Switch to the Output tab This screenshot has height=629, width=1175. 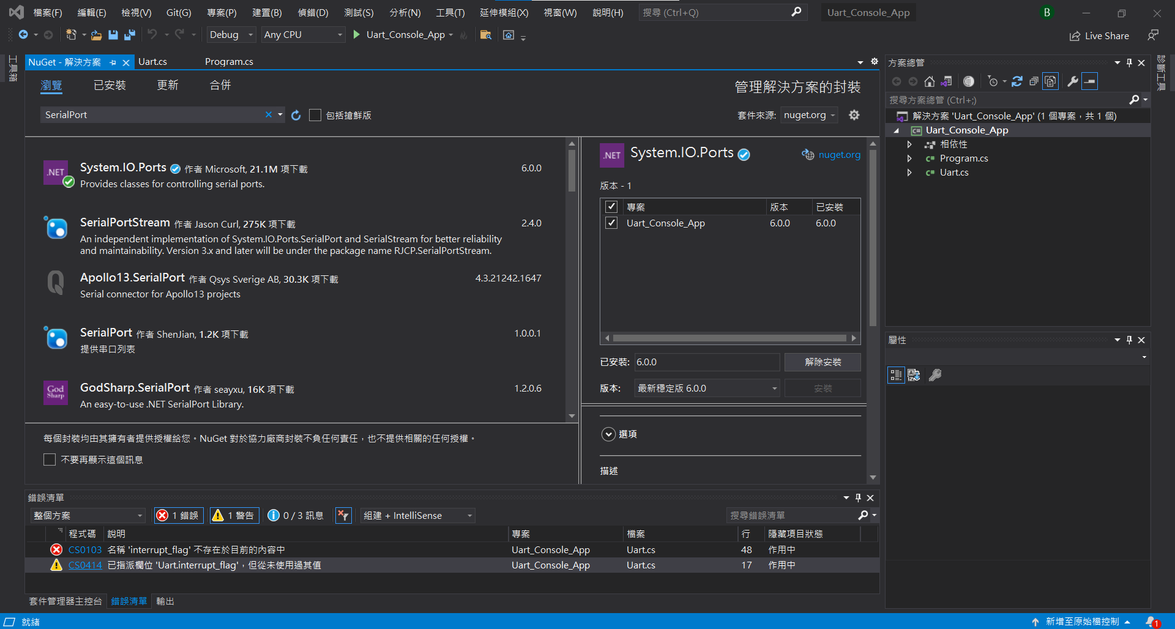pos(165,601)
